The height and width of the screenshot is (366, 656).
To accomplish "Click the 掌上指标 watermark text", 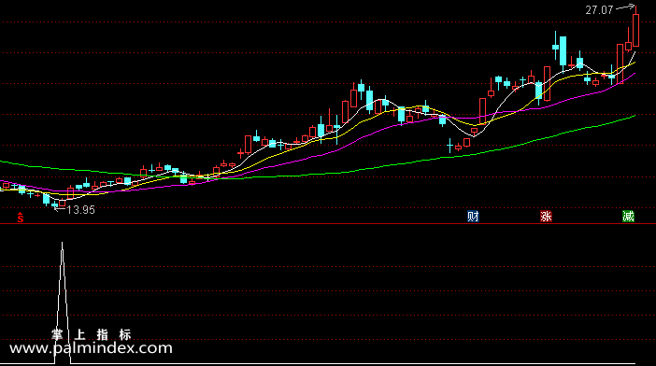I will [x=92, y=334].
